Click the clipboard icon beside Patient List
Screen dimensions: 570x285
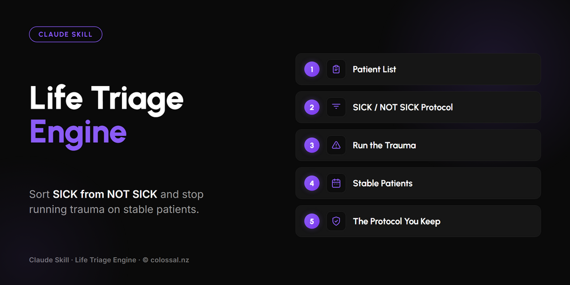[336, 69]
